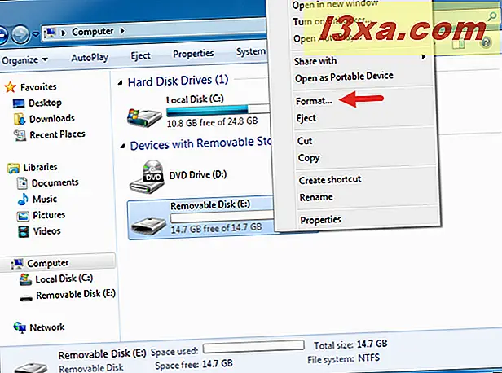Click the Removable Disk (E:) drive icon
Image resolution: width=502 pixels, height=373 pixels.
[148, 226]
